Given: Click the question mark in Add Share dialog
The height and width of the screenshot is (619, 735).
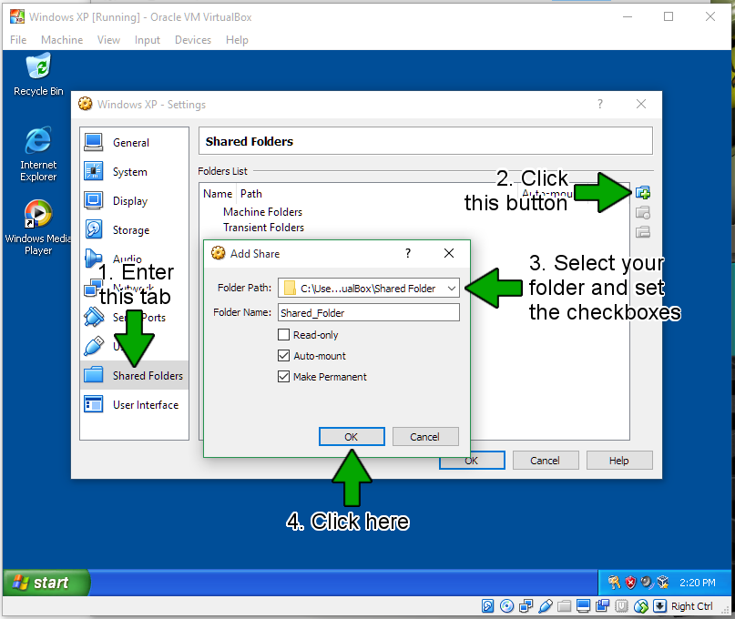Looking at the screenshot, I should [408, 253].
